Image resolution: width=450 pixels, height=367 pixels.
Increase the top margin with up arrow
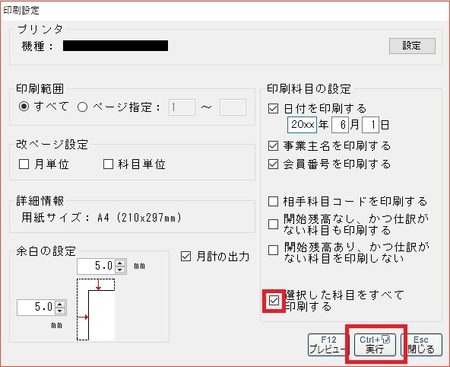coord(120,263)
